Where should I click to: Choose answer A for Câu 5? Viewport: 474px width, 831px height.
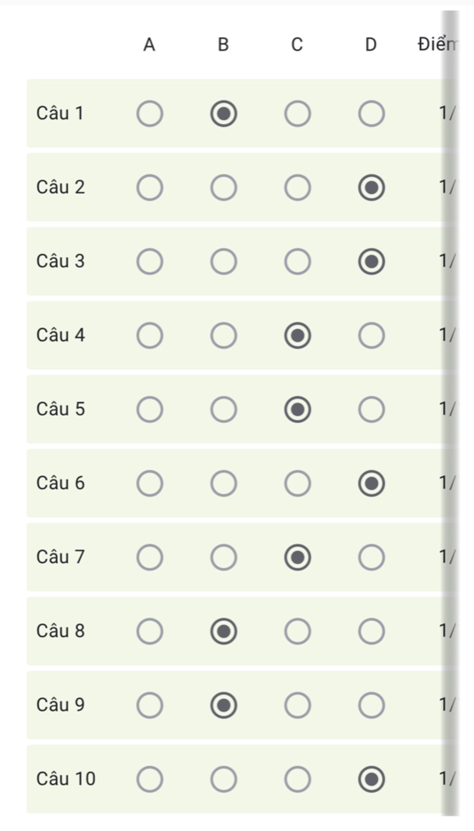click(150, 409)
